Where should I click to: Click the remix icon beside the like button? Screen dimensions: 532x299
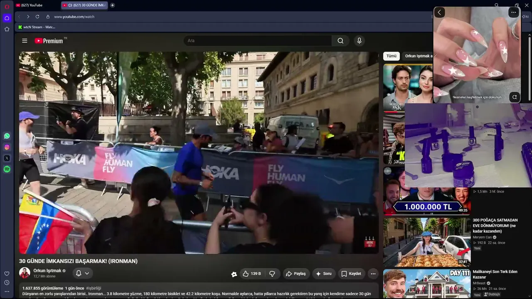[234, 274]
